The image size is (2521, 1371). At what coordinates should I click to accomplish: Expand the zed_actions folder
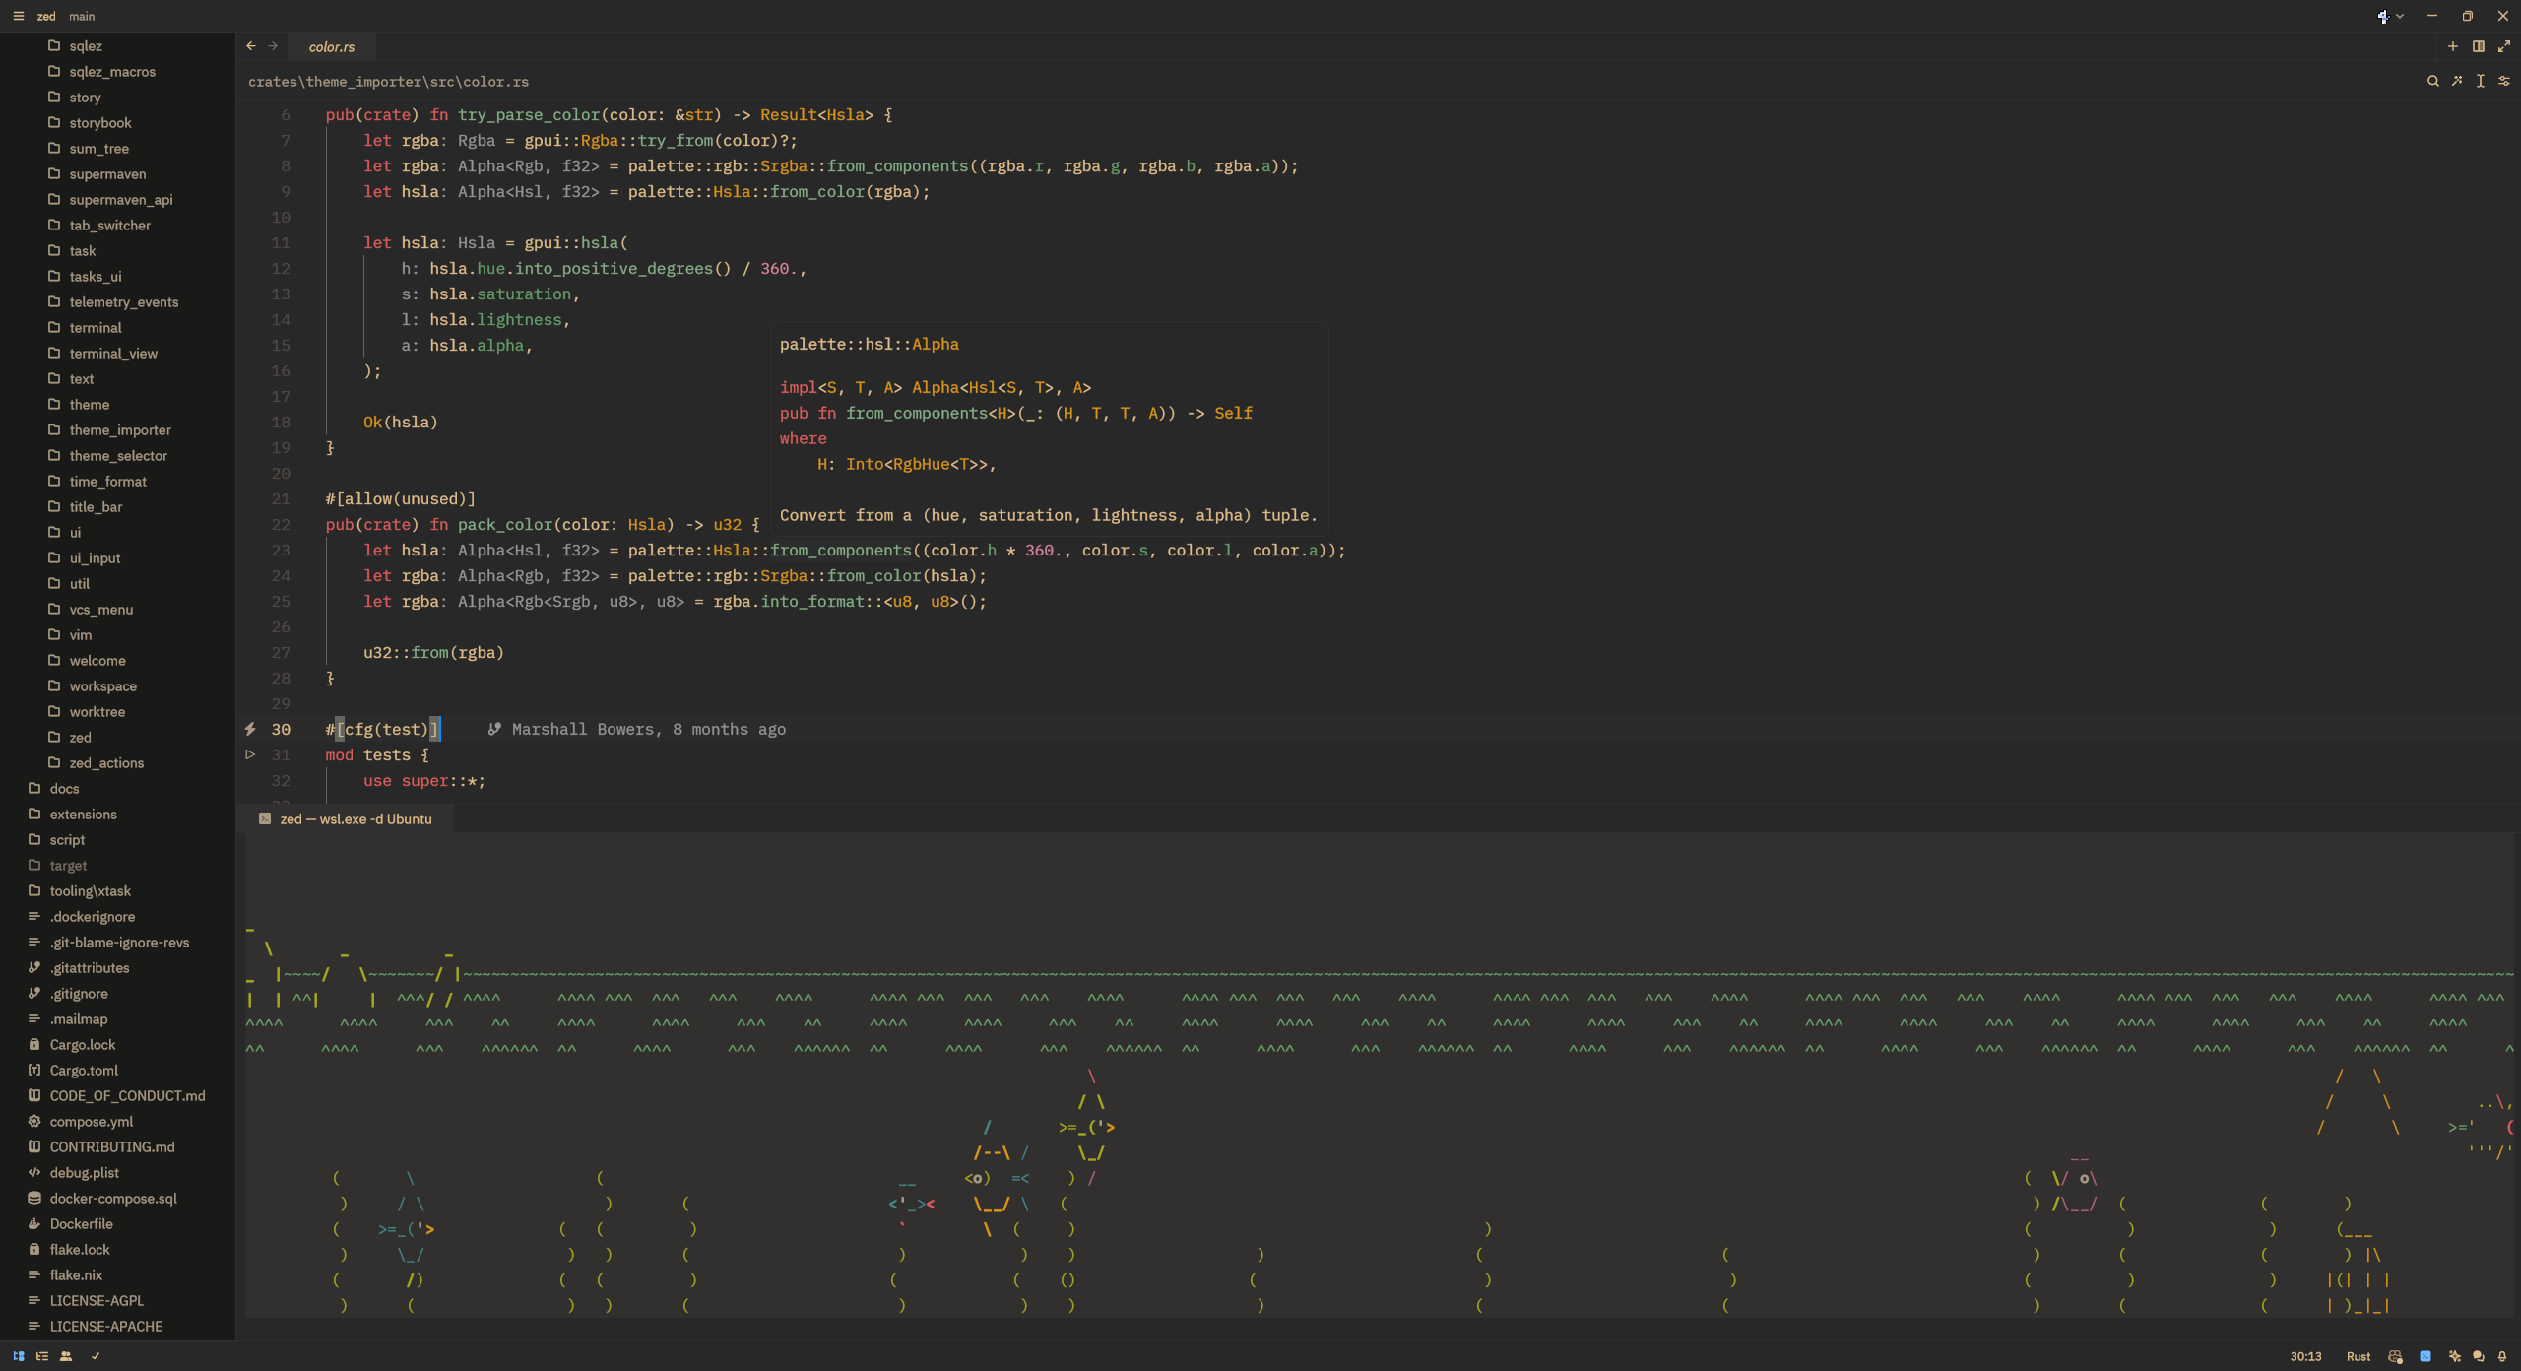tap(117, 762)
